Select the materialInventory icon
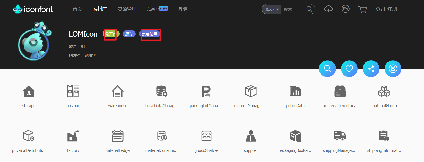The height and width of the screenshot is (162, 424). coord(340,91)
